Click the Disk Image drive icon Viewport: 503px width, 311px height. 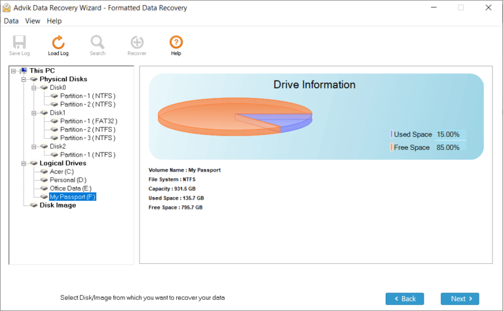[33, 205]
